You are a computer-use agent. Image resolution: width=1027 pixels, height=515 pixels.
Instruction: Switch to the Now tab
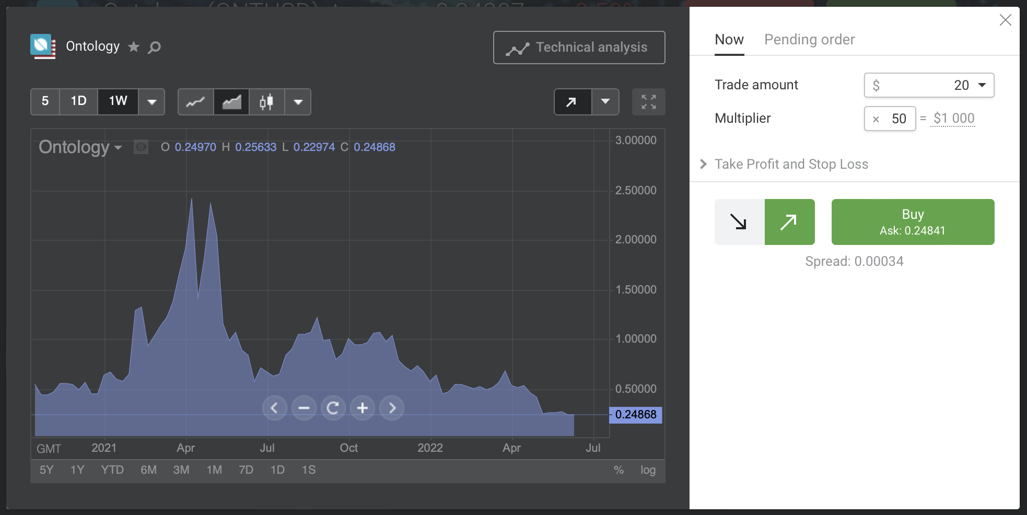pyautogui.click(x=729, y=40)
